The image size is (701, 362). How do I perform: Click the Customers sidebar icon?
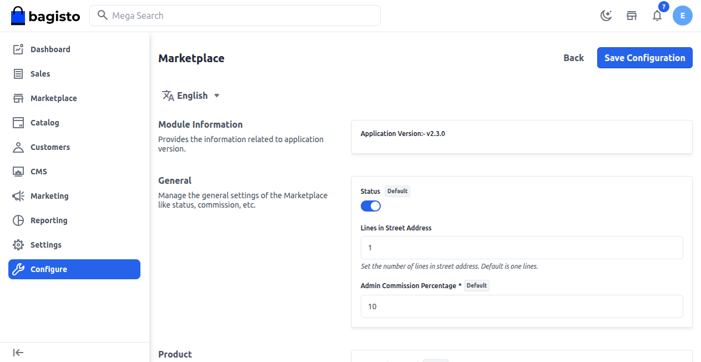point(18,147)
